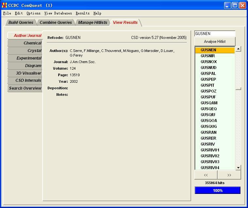Viewport: 248px width, 208px height.
Task: Go to previous hit with << button
Action: coord(206,175)
